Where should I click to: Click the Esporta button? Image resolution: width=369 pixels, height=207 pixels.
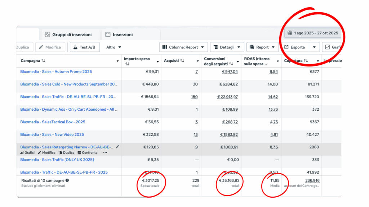pos(294,47)
